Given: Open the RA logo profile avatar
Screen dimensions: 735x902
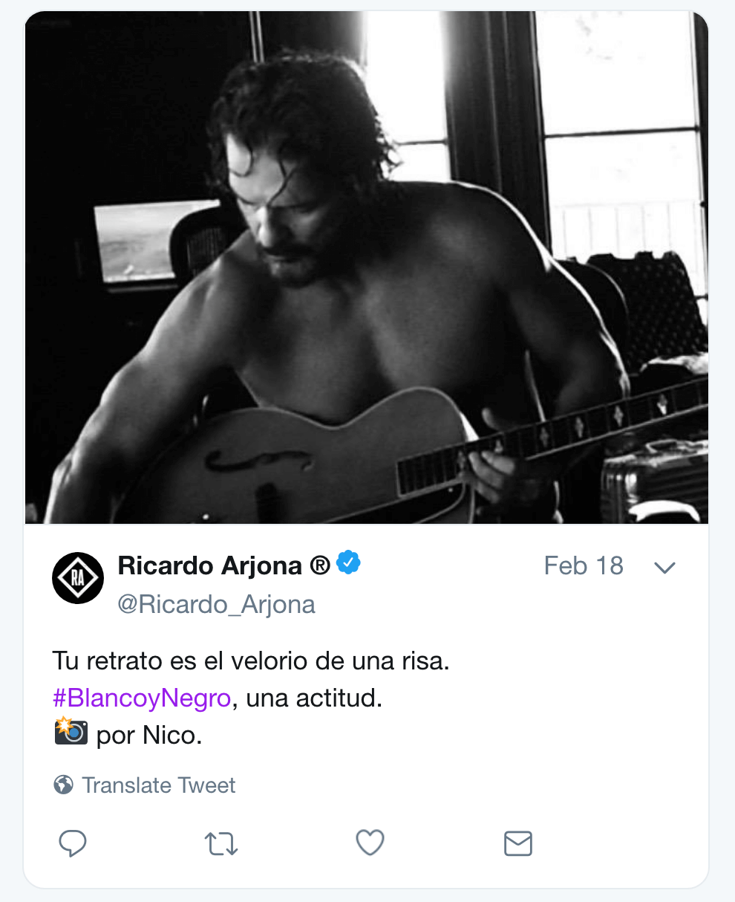Looking at the screenshot, I should [78, 577].
